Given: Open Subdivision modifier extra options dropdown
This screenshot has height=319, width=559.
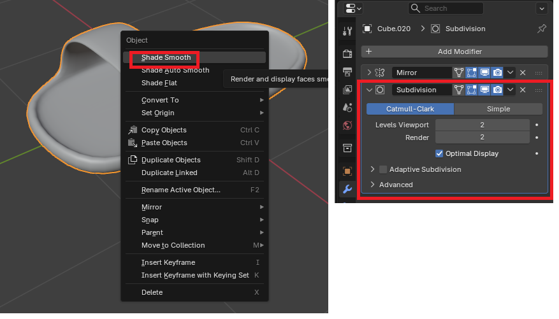Looking at the screenshot, I should click(511, 90).
